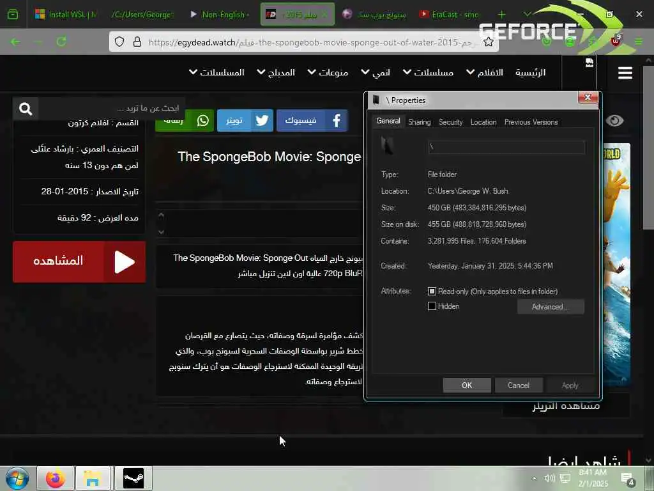
Task: Switch to Location tab in Properties
Action: (483, 122)
